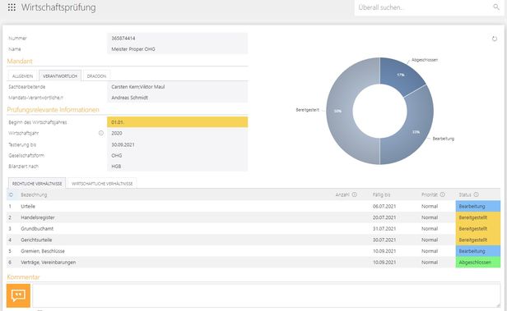Viewport: 507px width, 311px height.
Task: Click the search magnifier icon
Action: point(496,7)
